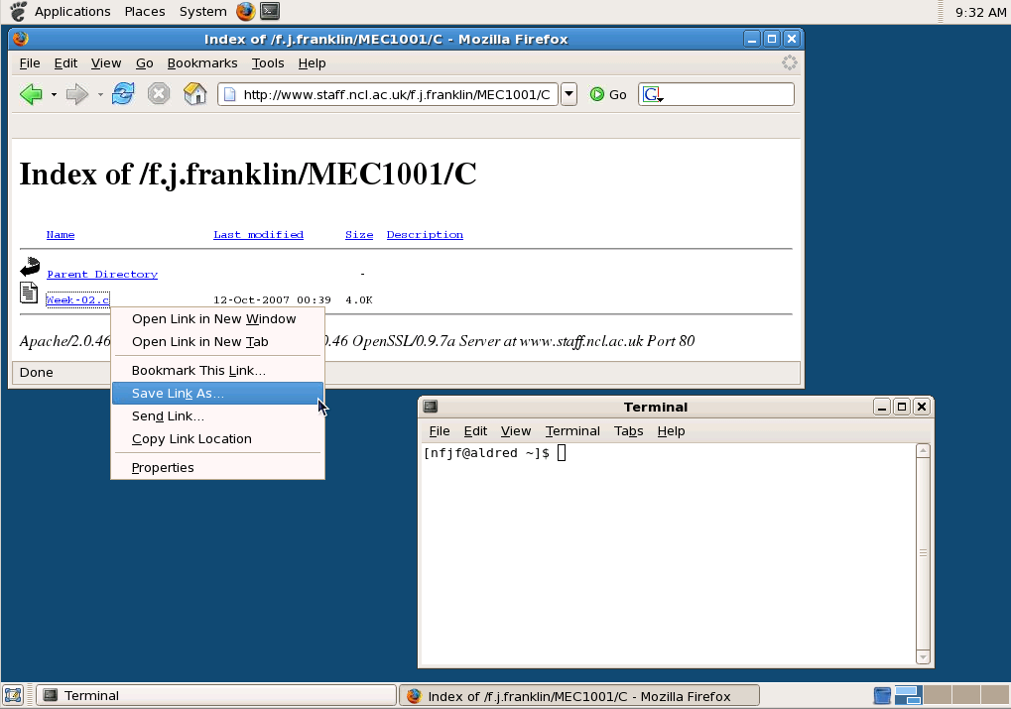Click the Home icon in Firefox toolbar
Viewport: 1011px width, 709px height.
pyautogui.click(x=195, y=94)
